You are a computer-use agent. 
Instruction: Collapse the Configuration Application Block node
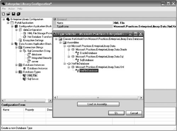[x=12, y=26]
